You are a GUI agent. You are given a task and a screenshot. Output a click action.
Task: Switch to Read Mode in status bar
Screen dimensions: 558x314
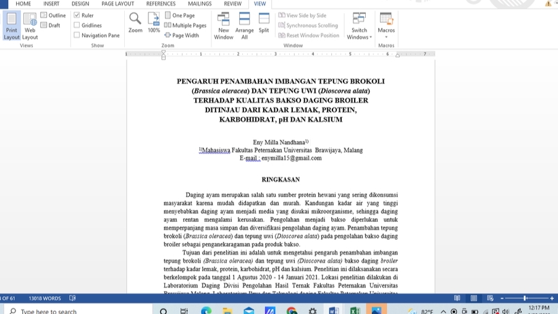pos(457,299)
